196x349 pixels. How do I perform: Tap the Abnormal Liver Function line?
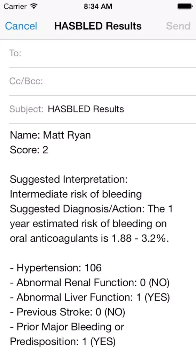click(x=90, y=297)
